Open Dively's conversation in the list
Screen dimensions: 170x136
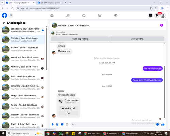[x=23, y=125]
